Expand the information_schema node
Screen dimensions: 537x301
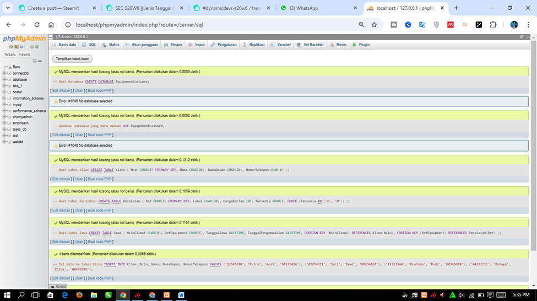coord(4,98)
